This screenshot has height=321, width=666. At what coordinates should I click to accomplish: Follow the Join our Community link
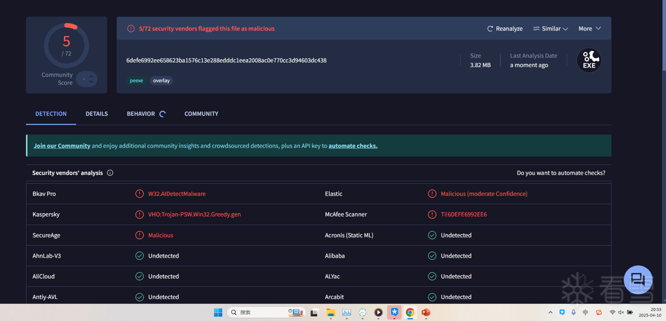[x=62, y=146]
